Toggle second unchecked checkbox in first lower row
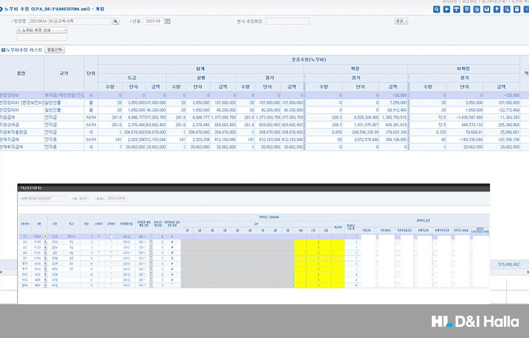 pyautogui.click(x=111, y=235)
